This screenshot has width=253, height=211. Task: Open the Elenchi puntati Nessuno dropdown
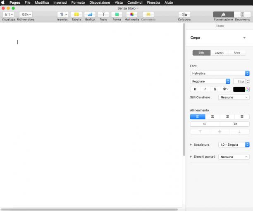(234, 157)
